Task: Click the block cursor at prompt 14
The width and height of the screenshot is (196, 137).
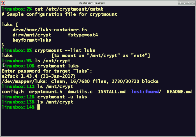Action: 39,107
